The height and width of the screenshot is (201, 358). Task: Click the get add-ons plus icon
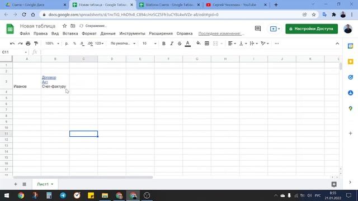pos(351,133)
